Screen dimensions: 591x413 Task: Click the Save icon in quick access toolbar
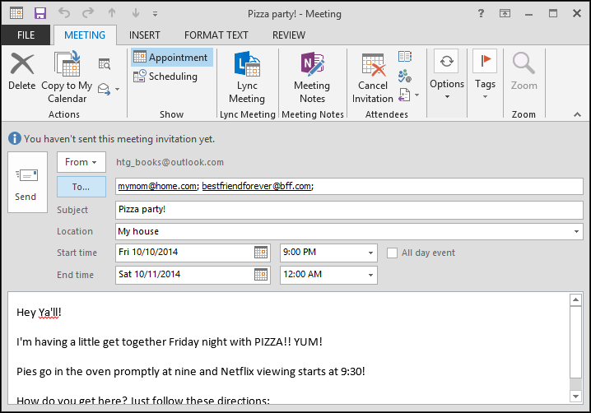(x=40, y=13)
